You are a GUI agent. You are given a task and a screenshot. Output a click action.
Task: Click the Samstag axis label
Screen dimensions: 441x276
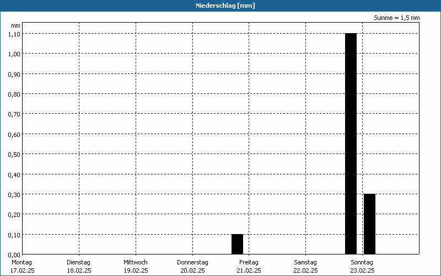click(x=305, y=262)
